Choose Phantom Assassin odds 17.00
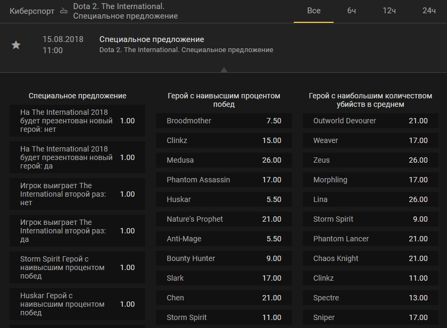This screenshot has width=447, height=328. pyautogui.click(x=224, y=180)
